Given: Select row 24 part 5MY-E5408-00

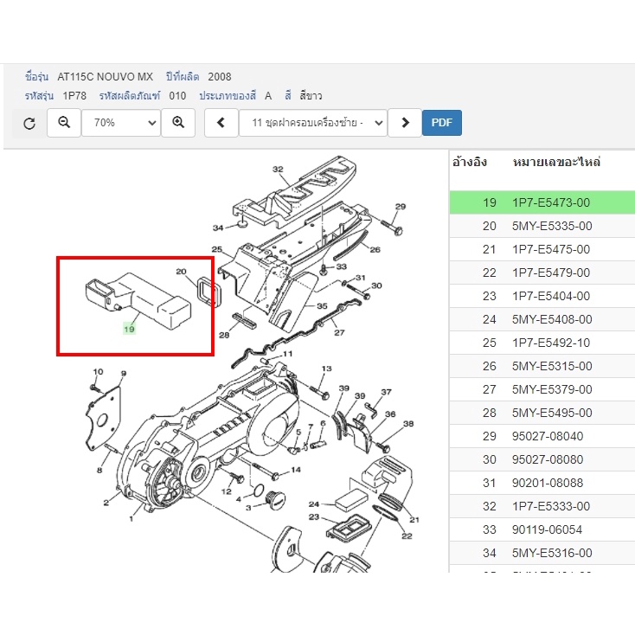Looking at the screenshot, I should pos(542,319).
